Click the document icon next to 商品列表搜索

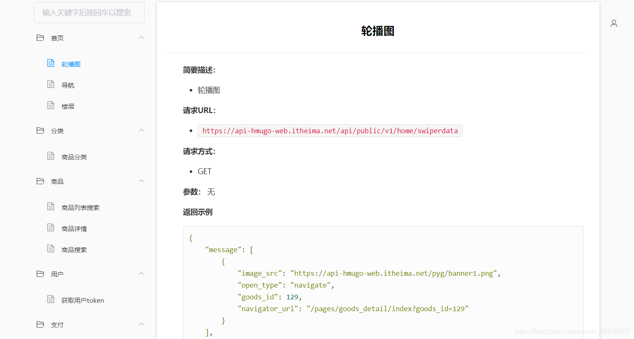(51, 207)
